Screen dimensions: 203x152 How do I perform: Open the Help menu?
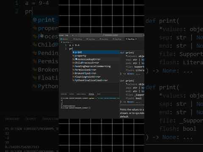67,35
